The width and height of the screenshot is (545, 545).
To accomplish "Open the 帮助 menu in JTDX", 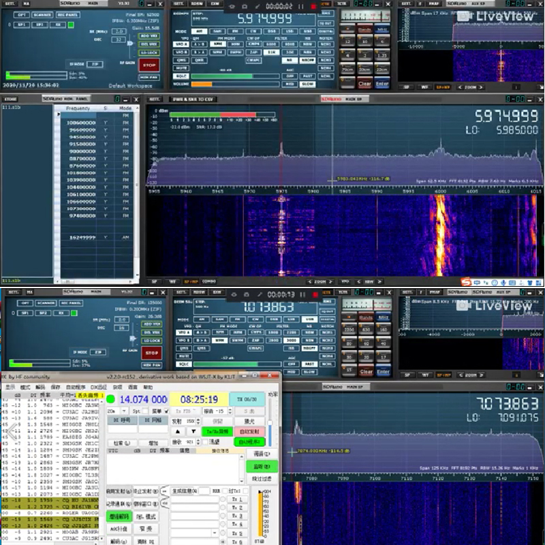I will 148,387.
